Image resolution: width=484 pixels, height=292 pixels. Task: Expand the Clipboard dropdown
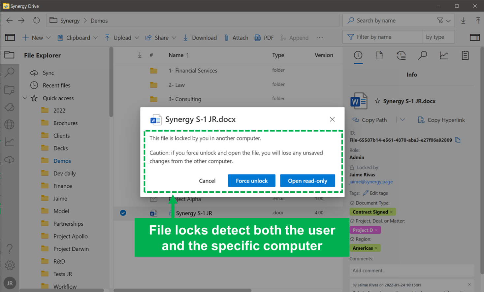[95, 38]
